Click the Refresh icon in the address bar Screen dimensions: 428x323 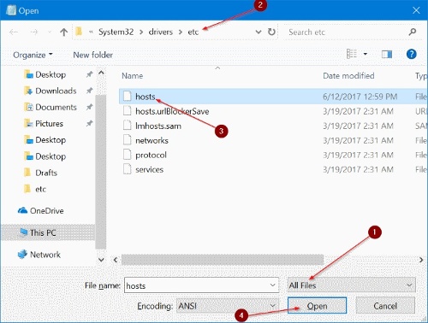[x=271, y=32]
